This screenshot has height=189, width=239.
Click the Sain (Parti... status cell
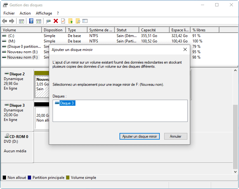click(x=126, y=41)
